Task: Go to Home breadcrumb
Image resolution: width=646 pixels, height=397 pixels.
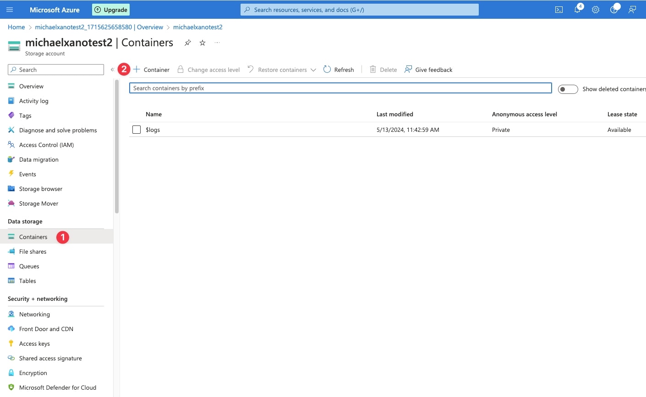Action: pyautogui.click(x=16, y=27)
